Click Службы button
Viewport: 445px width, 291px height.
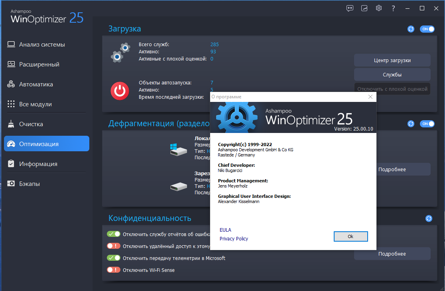(x=392, y=75)
